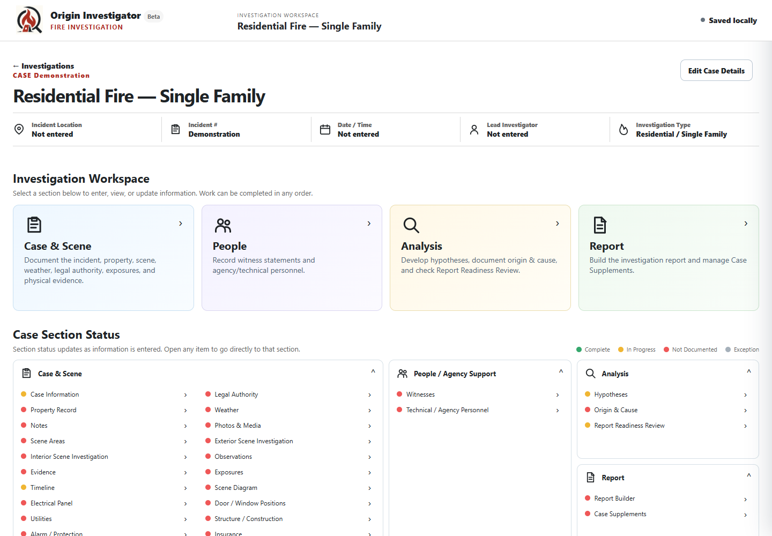Open Case & Scene card arrow

pyautogui.click(x=181, y=224)
